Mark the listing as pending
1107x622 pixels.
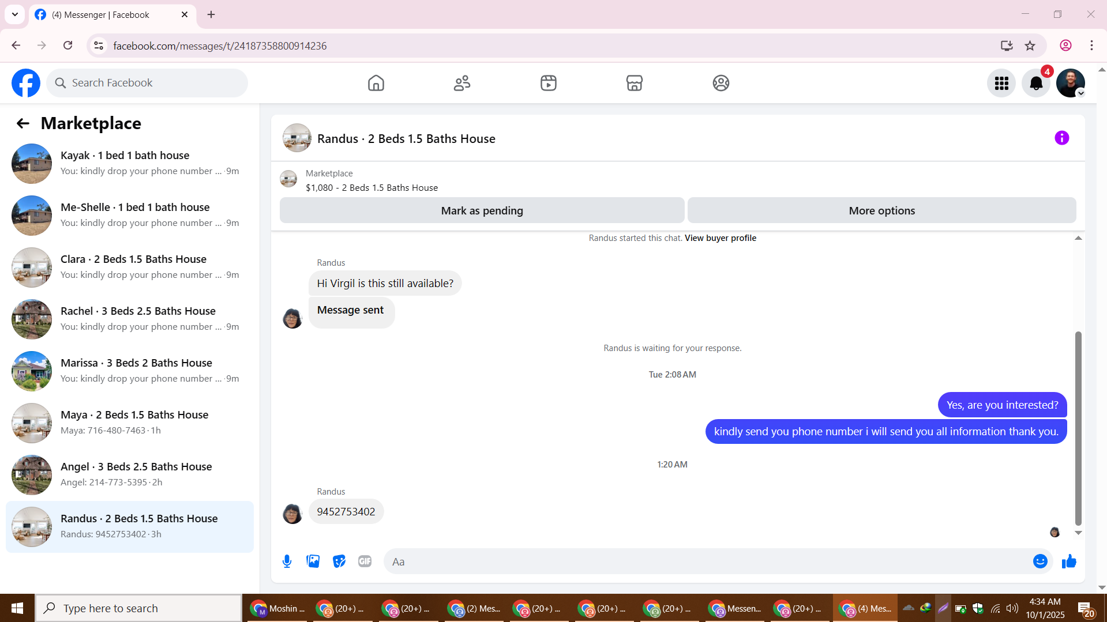pyautogui.click(x=482, y=210)
